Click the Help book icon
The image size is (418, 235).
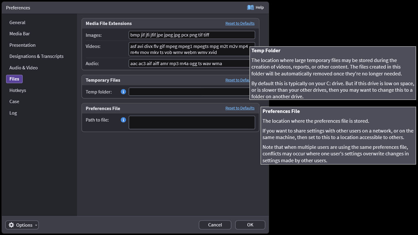tap(250, 8)
